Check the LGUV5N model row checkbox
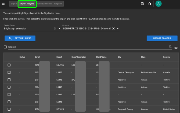The height and width of the screenshot is (113, 180). click(9, 65)
